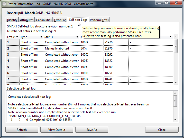Viewport: 184px width, 138px height.
Task: Click the lifetime hours value 18322
Action: pyautogui.click(x=108, y=61)
